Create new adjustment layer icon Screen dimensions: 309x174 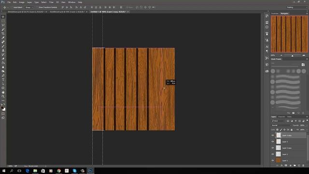[x=290, y=165]
